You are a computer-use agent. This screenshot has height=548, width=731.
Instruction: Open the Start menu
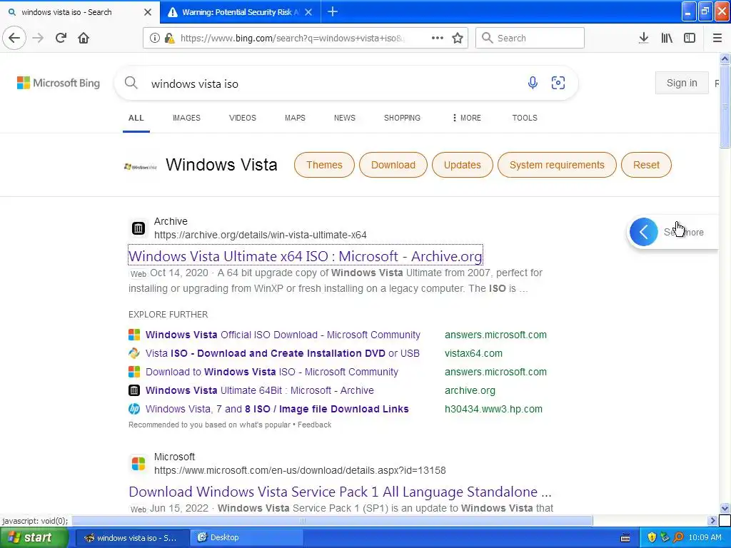[34, 537]
